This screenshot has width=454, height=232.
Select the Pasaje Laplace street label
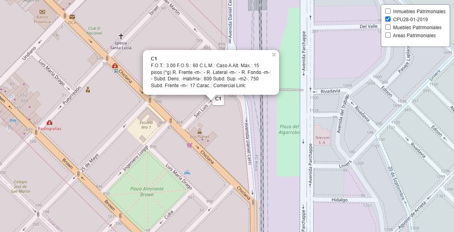pos(404,60)
